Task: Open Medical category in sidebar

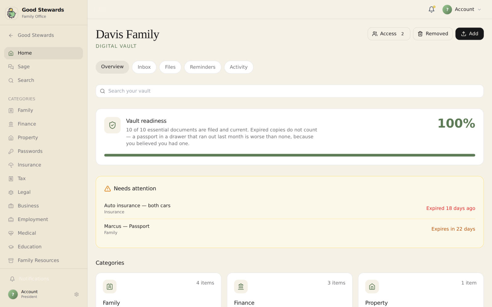Action: [43, 233]
